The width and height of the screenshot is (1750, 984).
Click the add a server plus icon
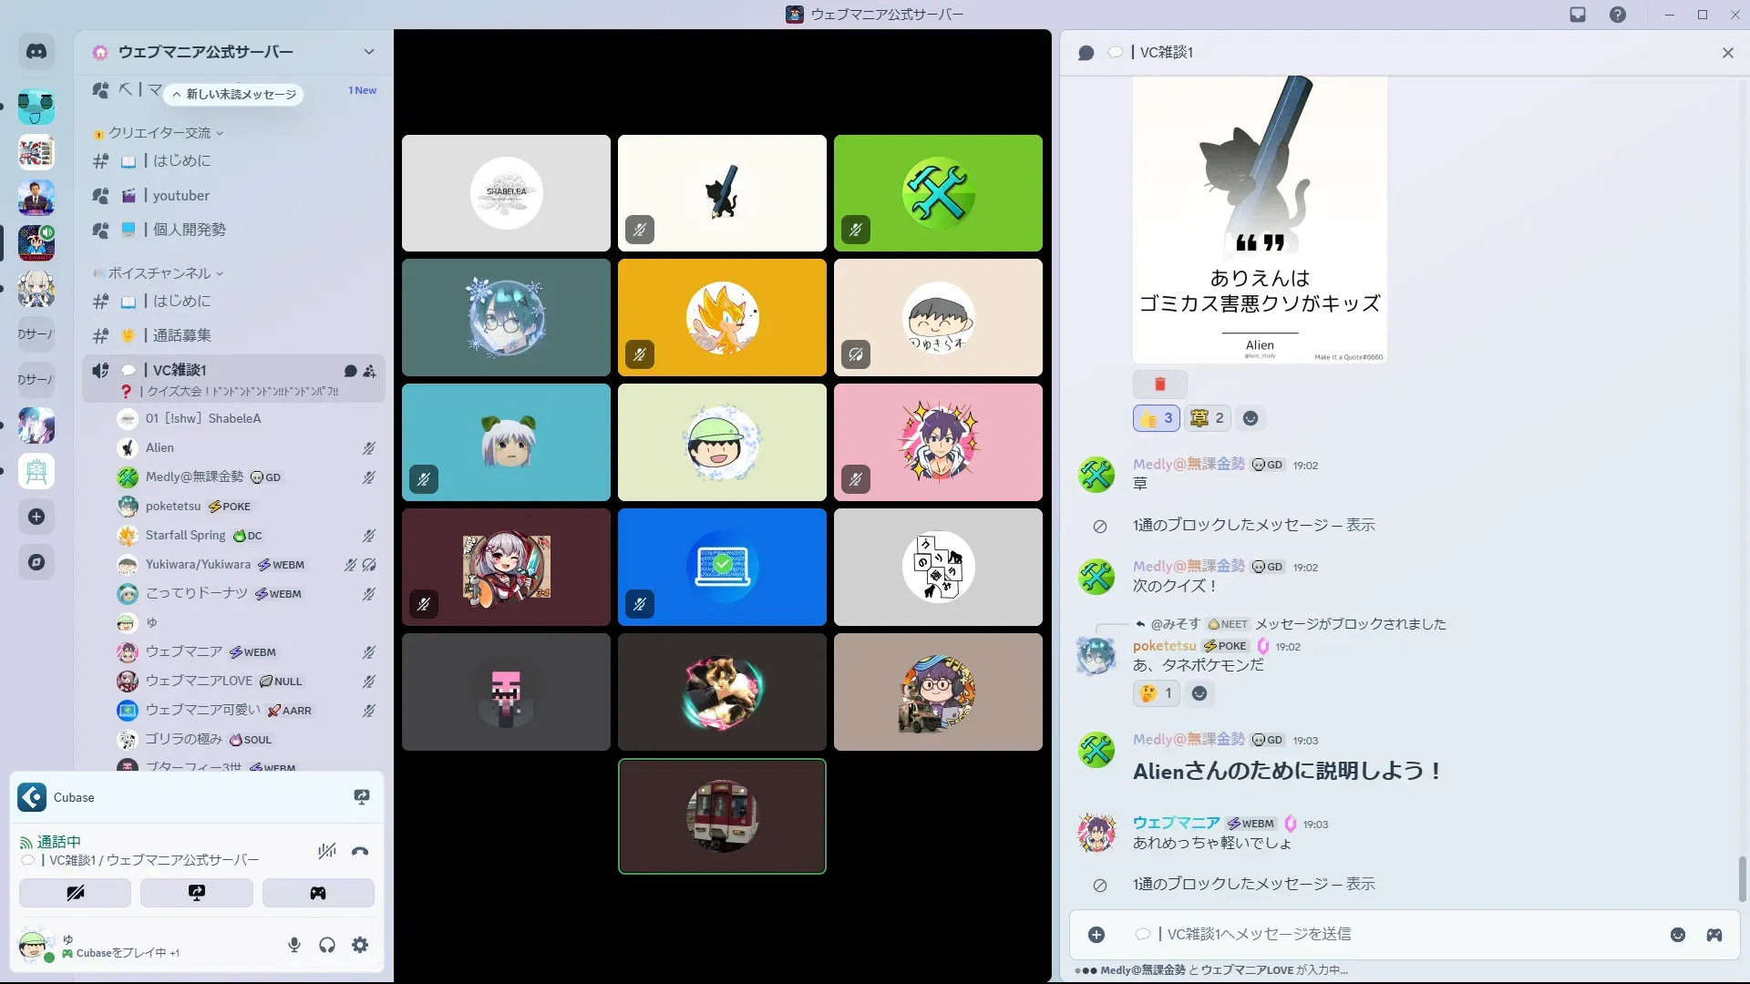point(36,517)
